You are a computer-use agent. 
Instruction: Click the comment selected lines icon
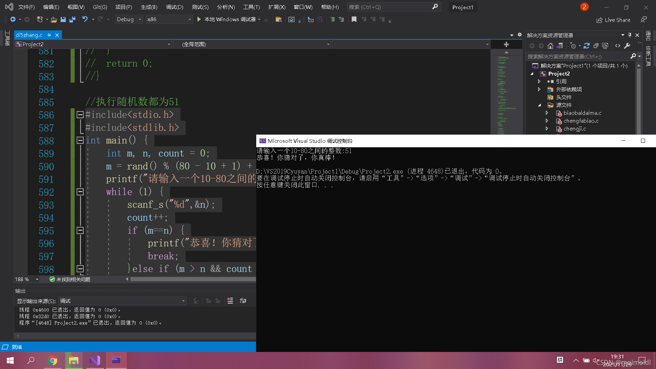332,19
